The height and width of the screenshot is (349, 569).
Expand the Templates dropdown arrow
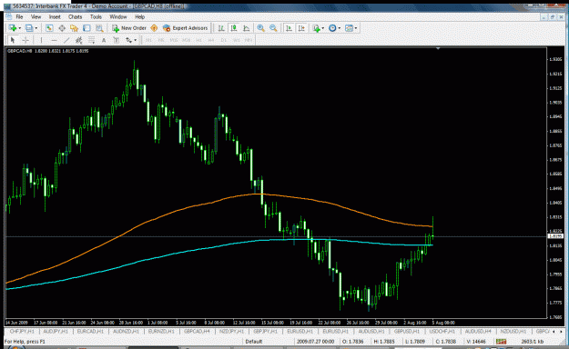pyautogui.click(x=356, y=28)
